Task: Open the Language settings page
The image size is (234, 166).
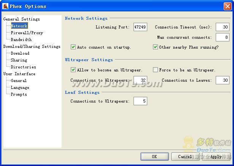Action: [x=20, y=87]
